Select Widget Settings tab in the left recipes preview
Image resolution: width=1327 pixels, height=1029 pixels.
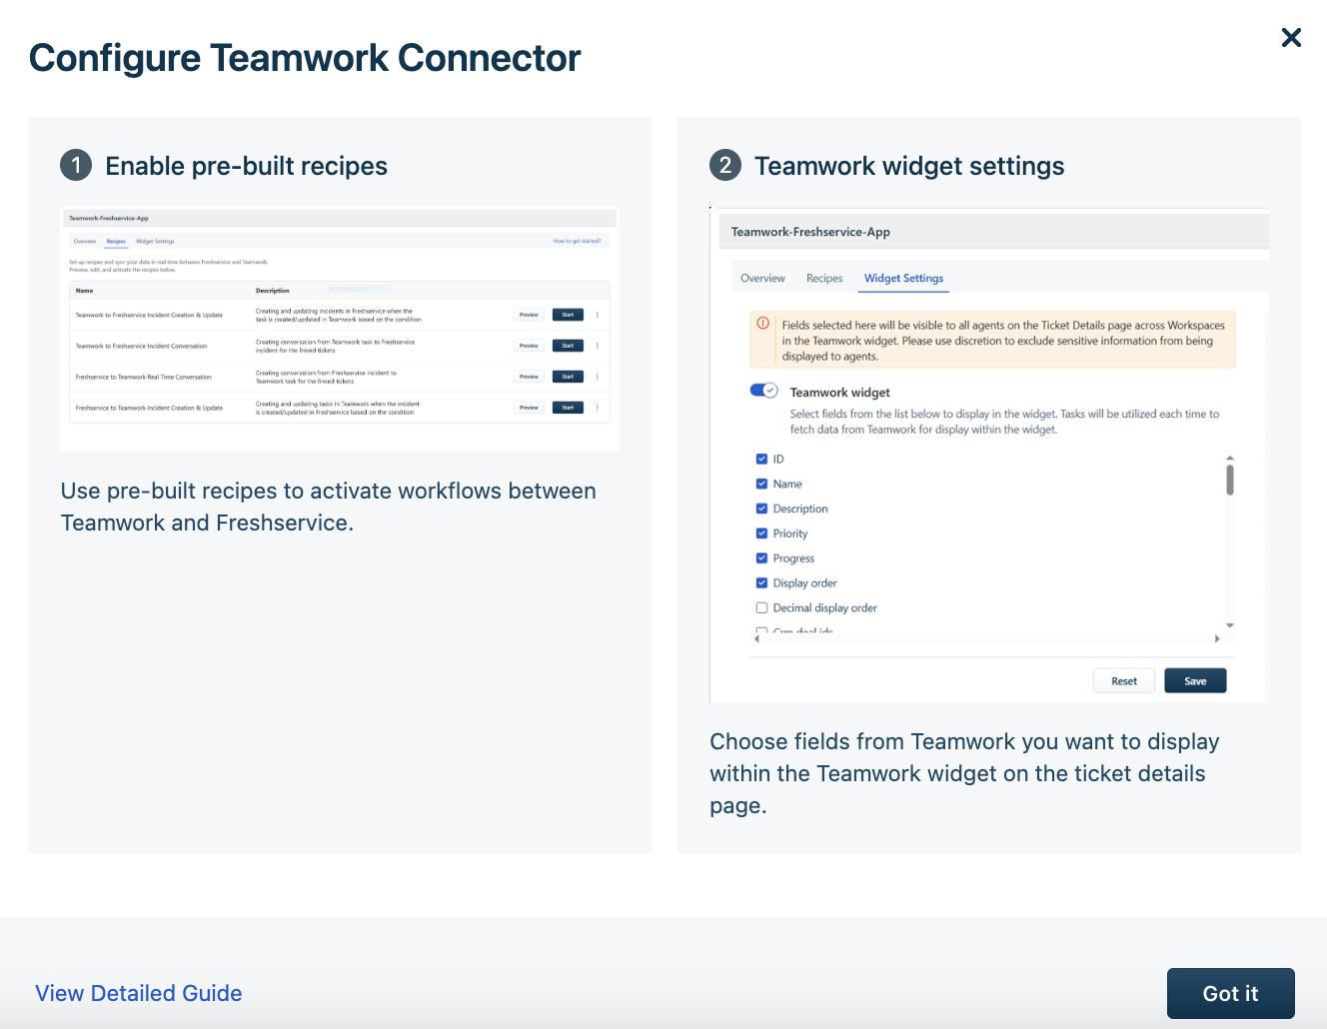point(155,241)
